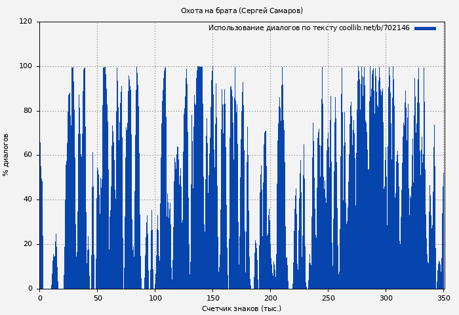The image size is (459, 315).
Task: Click the x-axis tick label 0
Action: [40, 298]
